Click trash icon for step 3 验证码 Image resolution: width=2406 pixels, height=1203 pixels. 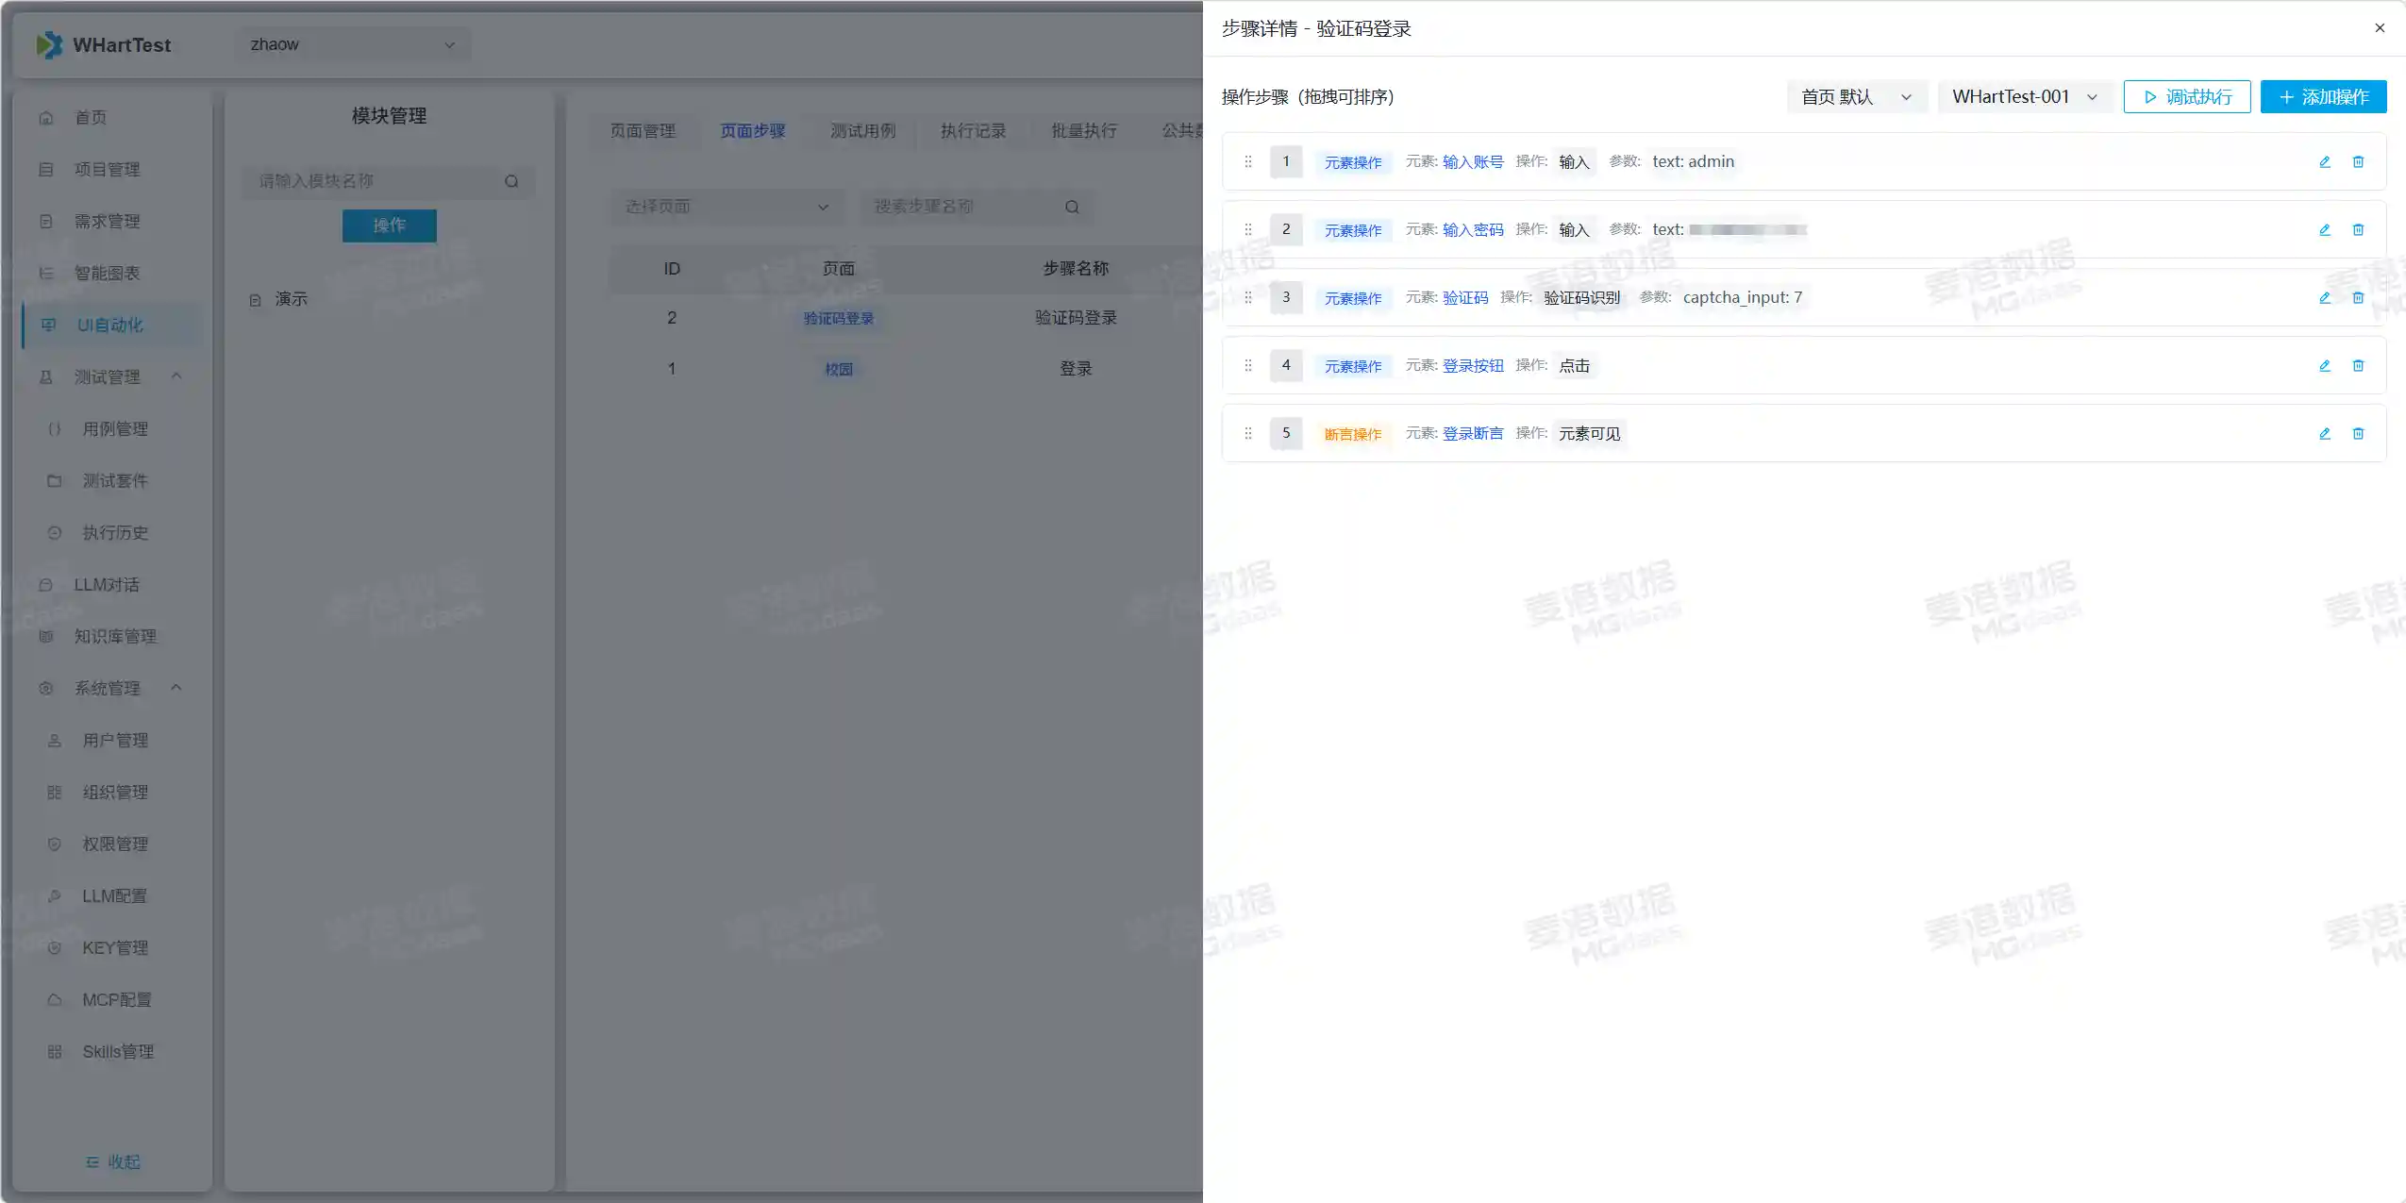click(2358, 298)
